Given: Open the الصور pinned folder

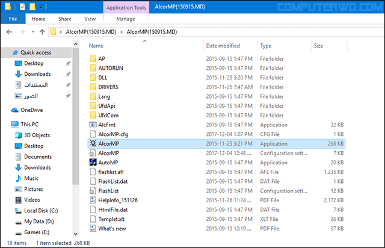Looking at the screenshot, I should tap(31, 96).
